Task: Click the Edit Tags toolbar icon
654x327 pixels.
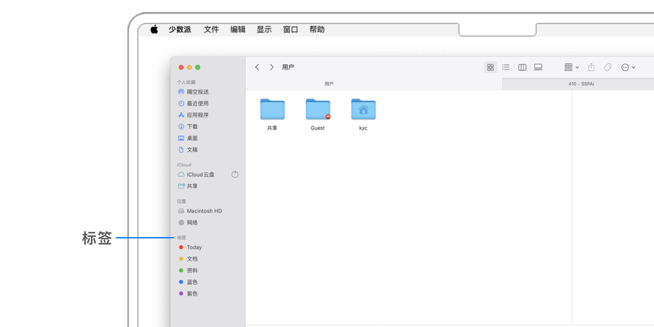Action: [607, 67]
